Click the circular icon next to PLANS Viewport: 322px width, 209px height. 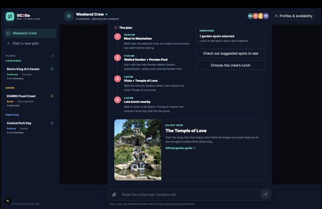[53, 56]
